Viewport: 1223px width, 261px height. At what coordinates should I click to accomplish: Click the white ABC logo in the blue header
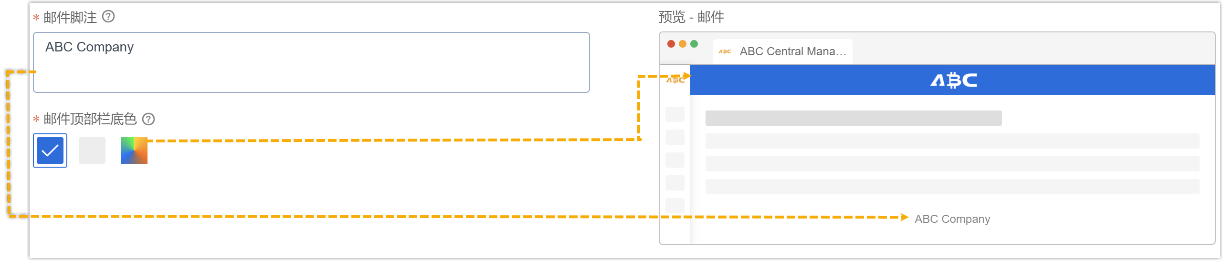coord(953,80)
